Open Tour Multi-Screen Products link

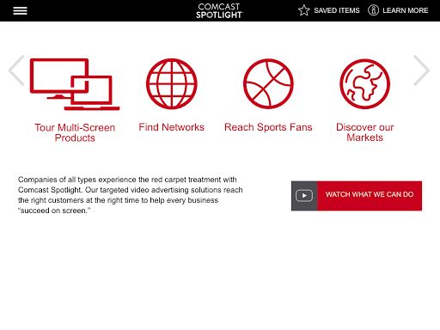(75, 132)
